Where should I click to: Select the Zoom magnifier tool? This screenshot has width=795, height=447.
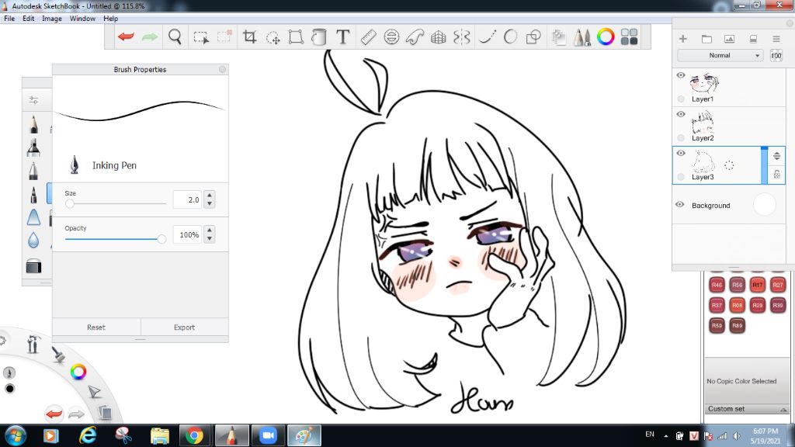pyautogui.click(x=175, y=36)
